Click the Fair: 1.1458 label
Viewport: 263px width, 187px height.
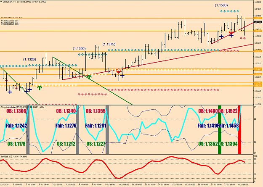(228, 126)
